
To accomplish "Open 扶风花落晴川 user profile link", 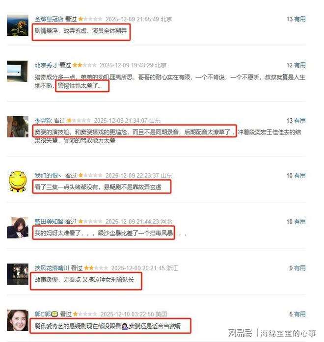I will pyautogui.click(x=52, y=268).
